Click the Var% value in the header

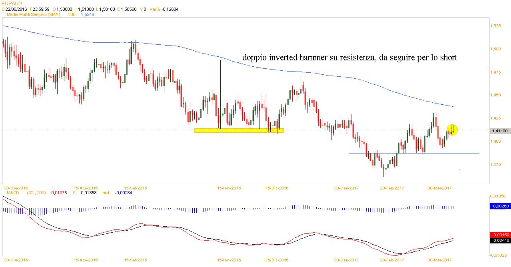(x=170, y=8)
